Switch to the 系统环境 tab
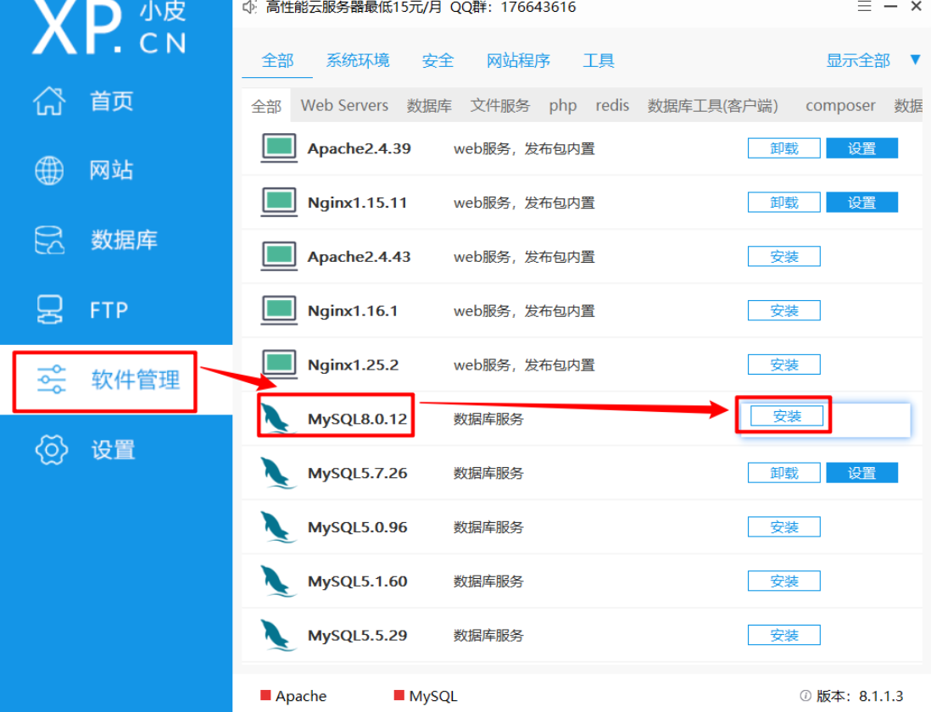 358,60
